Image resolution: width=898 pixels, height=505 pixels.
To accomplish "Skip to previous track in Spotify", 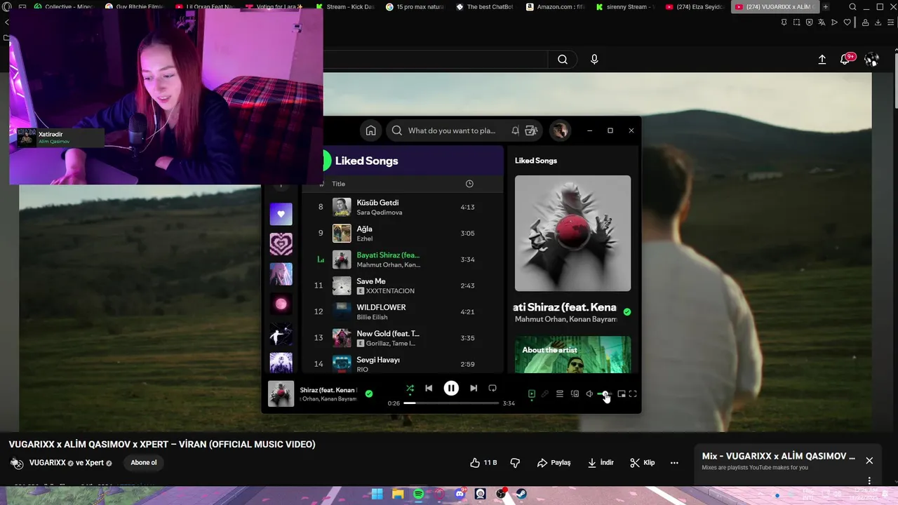I will [429, 388].
